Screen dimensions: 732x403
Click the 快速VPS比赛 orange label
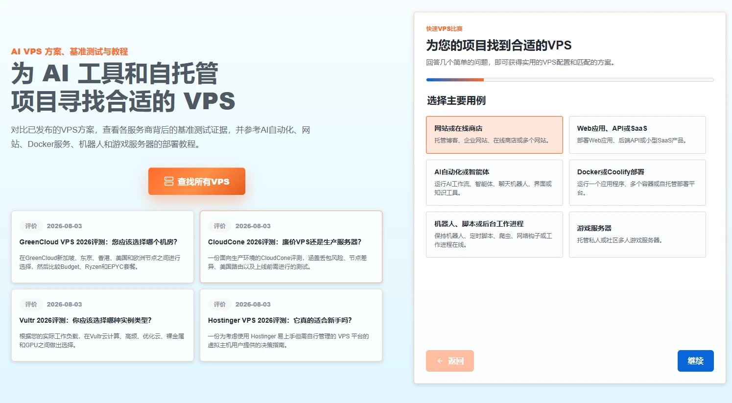pyautogui.click(x=444, y=29)
